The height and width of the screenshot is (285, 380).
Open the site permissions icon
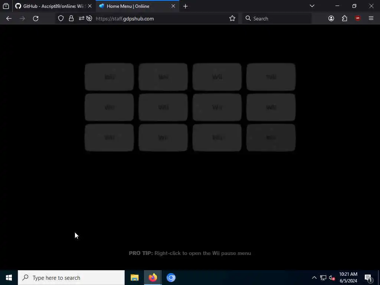pyautogui.click(x=81, y=19)
